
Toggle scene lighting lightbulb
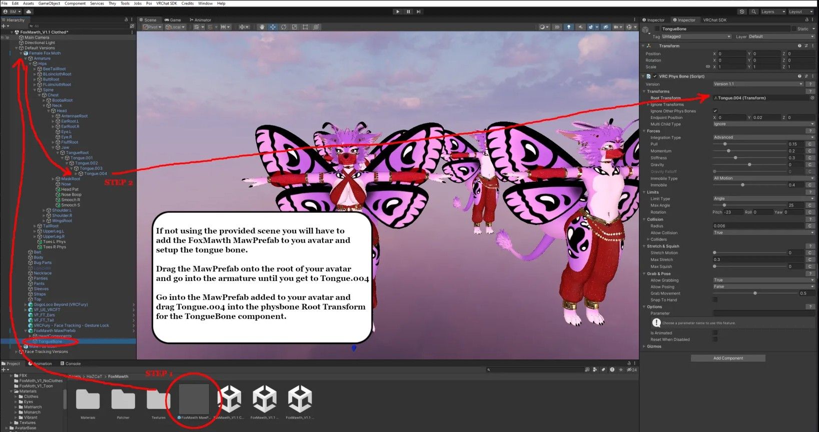(x=568, y=27)
